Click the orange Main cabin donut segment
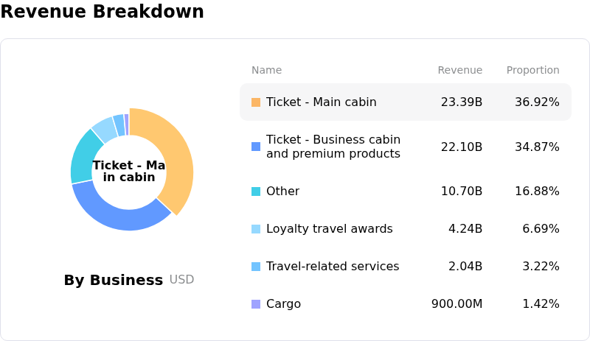 (177, 158)
